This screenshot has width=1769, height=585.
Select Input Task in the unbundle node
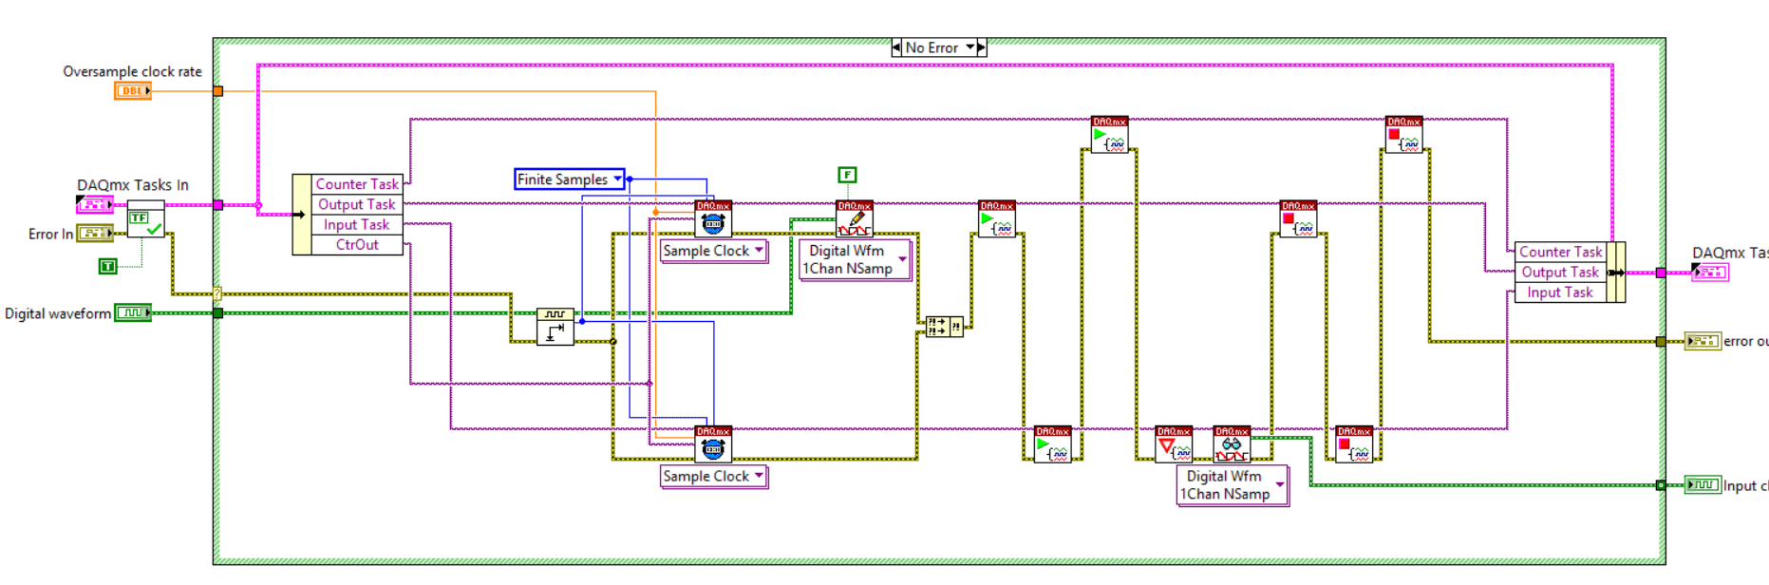(x=357, y=224)
